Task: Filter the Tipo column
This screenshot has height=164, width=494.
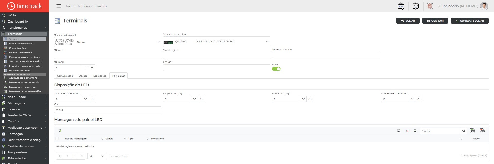Action: pyautogui.click(x=147, y=139)
